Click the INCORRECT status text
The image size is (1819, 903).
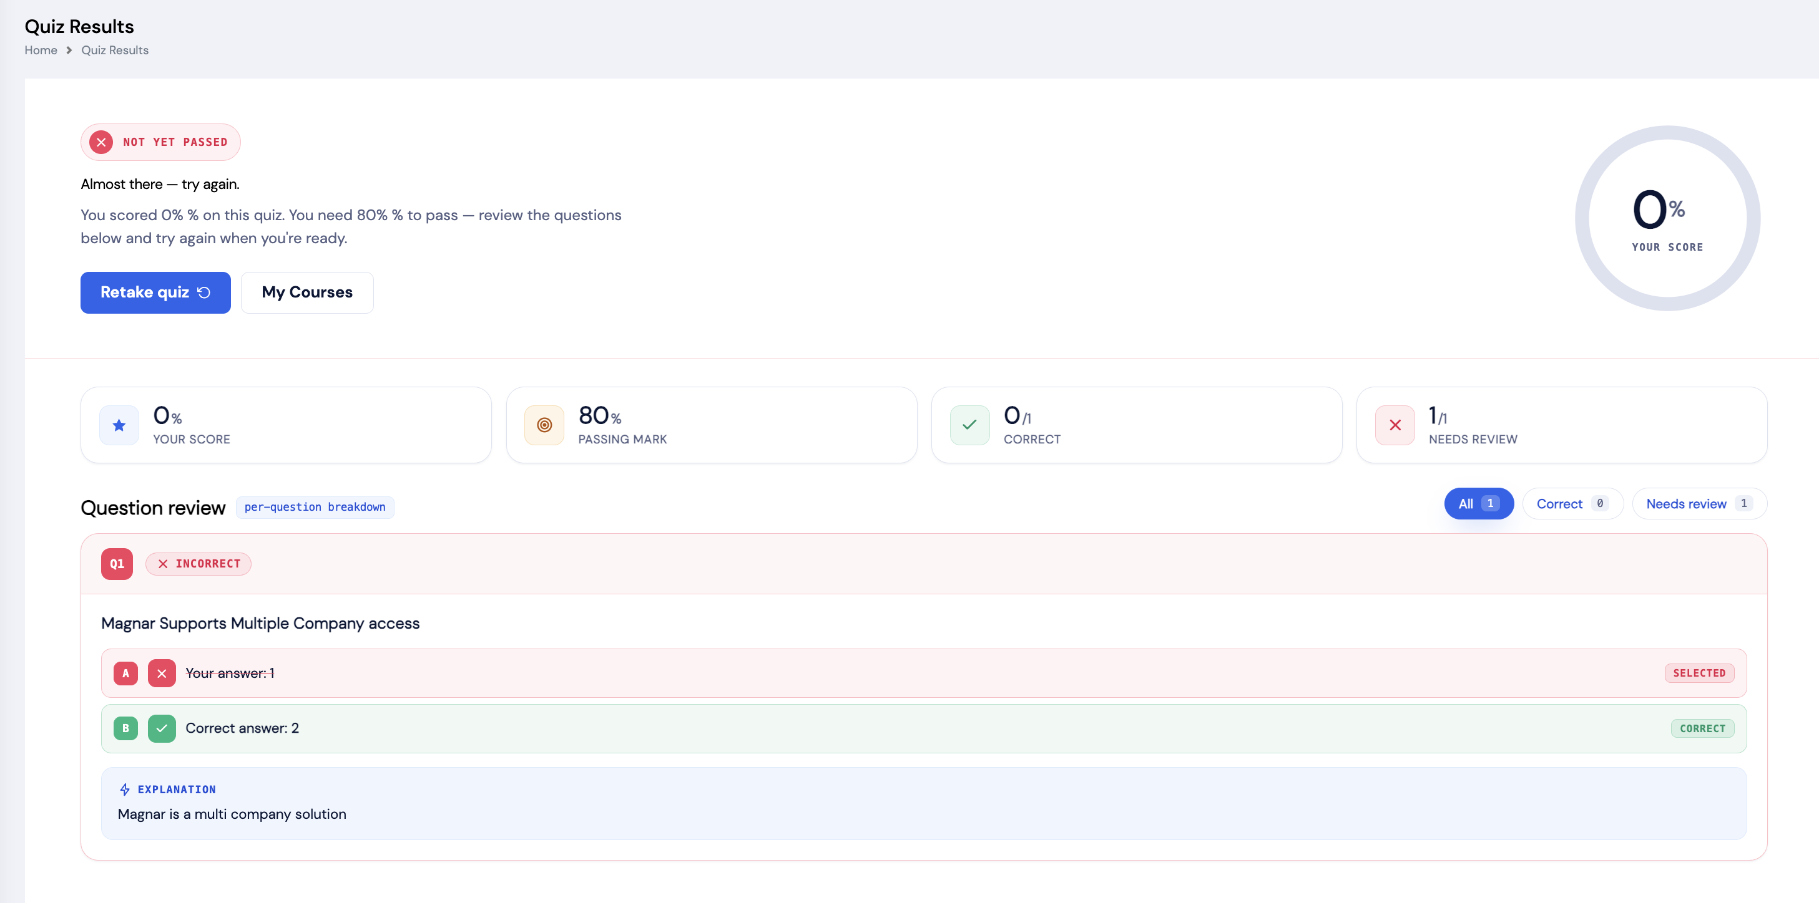point(208,564)
